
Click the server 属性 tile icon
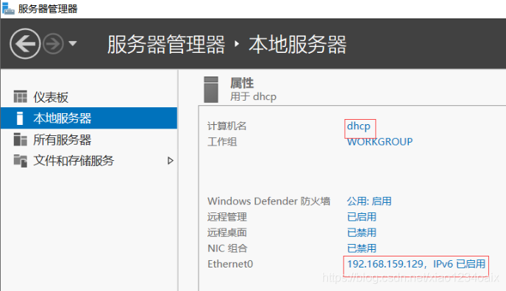(x=211, y=90)
